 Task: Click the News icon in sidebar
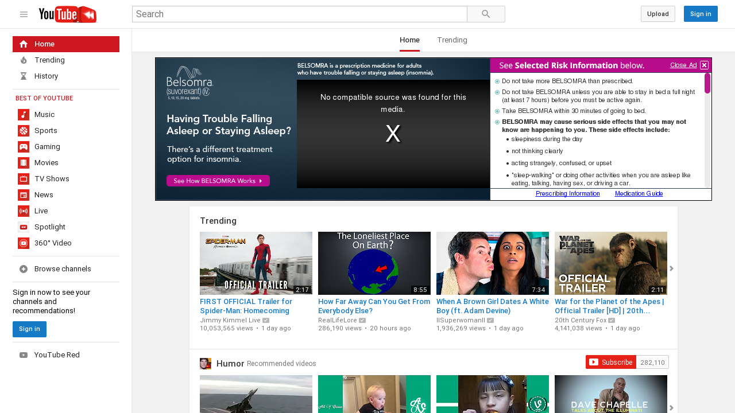pyautogui.click(x=24, y=195)
